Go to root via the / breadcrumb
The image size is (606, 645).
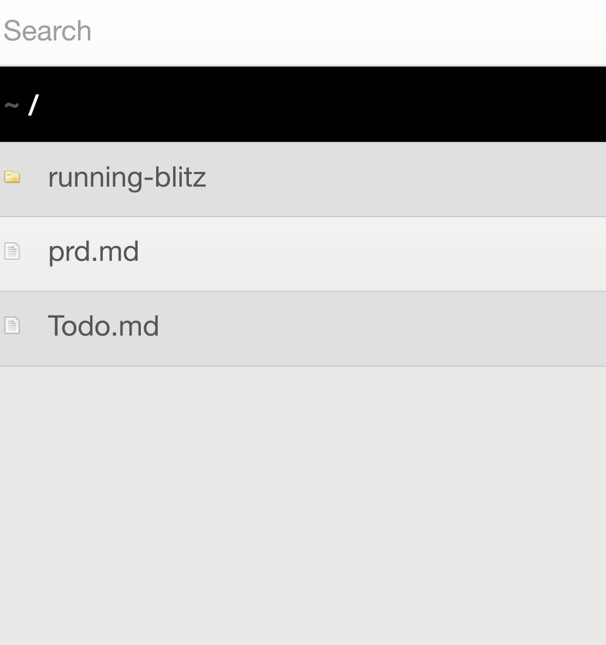point(33,105)
